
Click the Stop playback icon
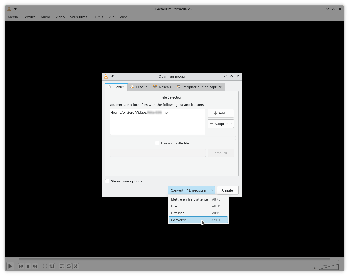(28, 266)
